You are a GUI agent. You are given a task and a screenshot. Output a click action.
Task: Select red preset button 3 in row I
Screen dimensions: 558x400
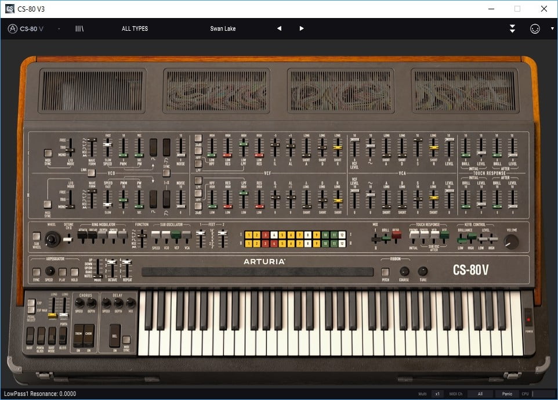pos(266,235)
